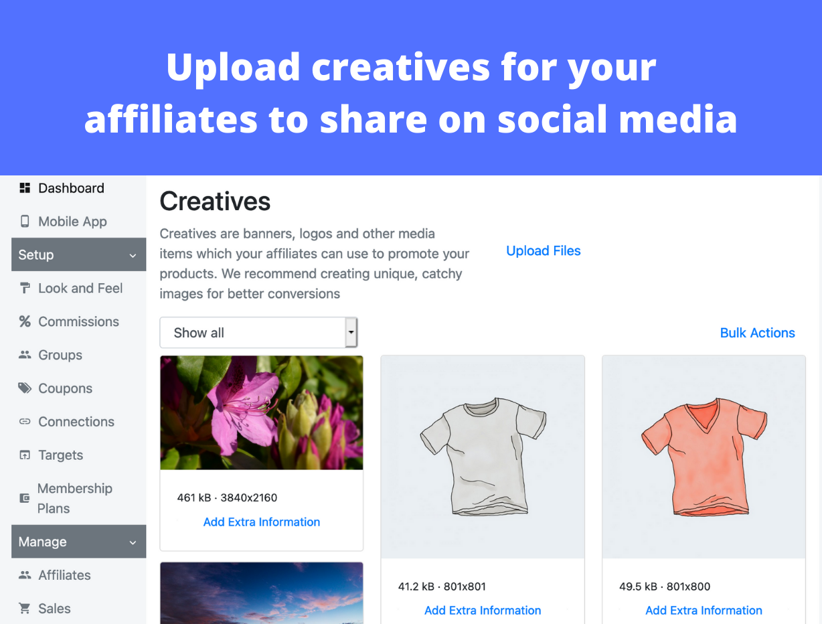The height and width of the screenshot is (624, 822).
Task: Open the Commissions menu item label
Action: click(x=78, y=321)
